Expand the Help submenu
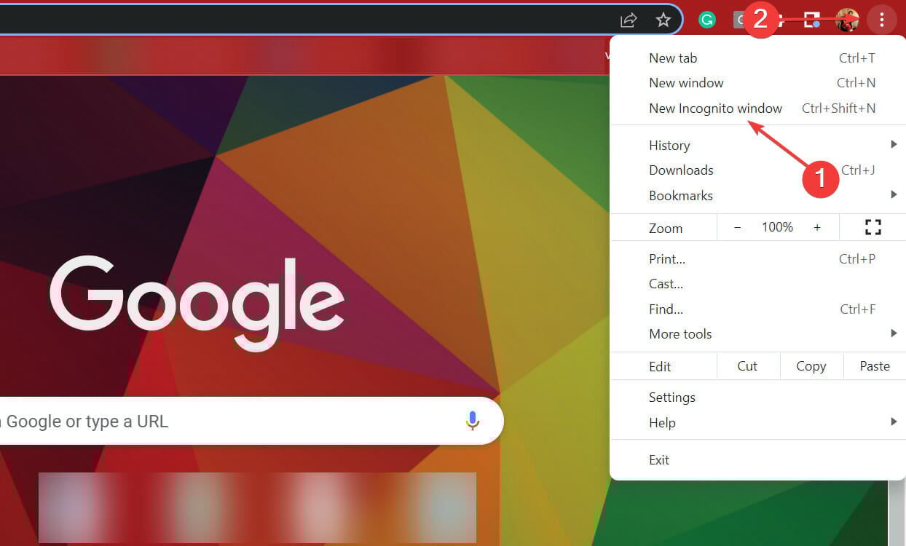This screenshot has width=906, height=546. coord(757,422)
